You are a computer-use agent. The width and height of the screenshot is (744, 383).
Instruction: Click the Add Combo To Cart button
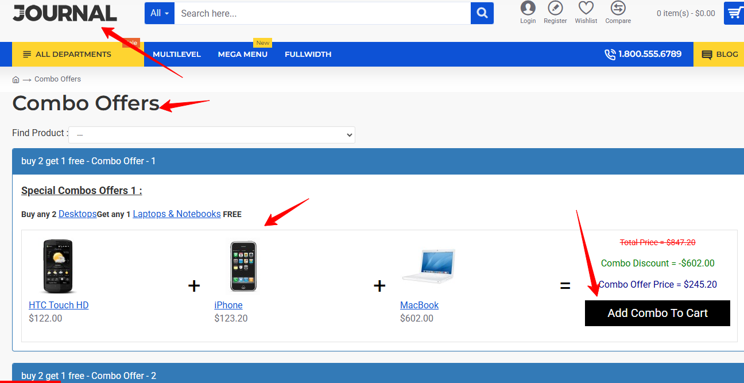657,313
